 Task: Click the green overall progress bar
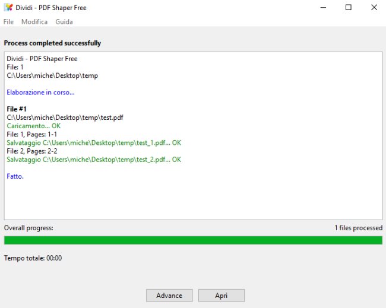point(193,240)
